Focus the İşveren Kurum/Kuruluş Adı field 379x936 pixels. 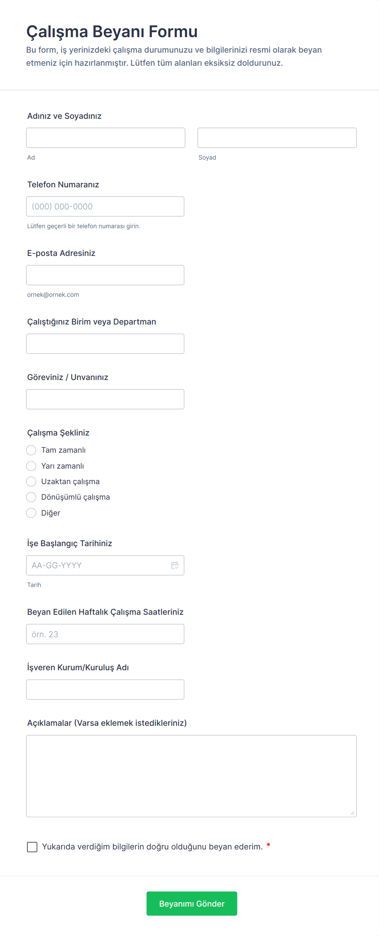105,689
